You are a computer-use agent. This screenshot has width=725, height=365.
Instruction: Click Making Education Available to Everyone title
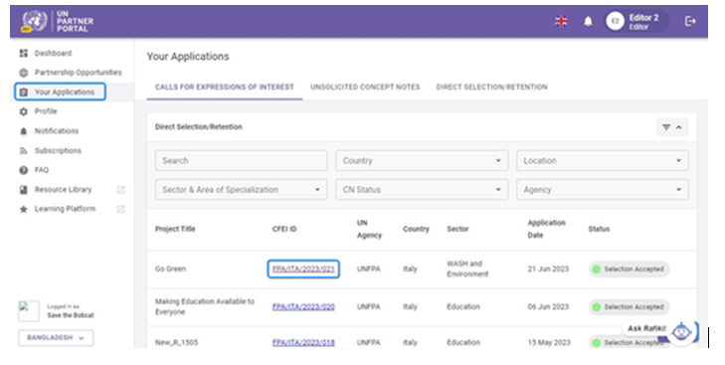(x=205, y=306)
